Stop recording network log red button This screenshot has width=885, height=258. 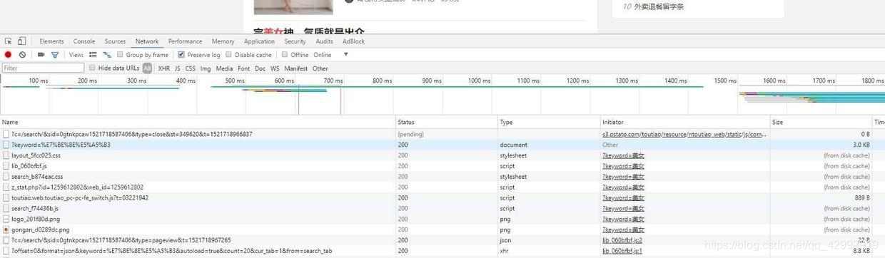pyautogui.click(x=9, y=55)
